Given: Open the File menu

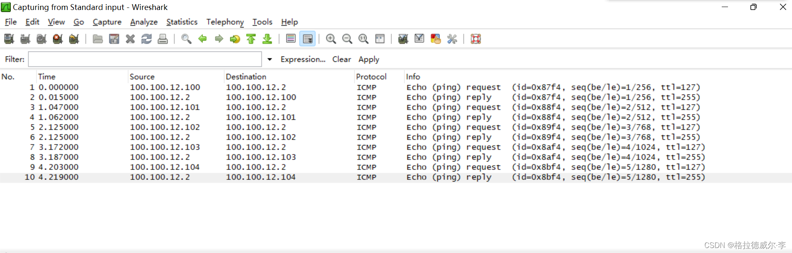Looking at the screenshot, I should pos(11,22).
